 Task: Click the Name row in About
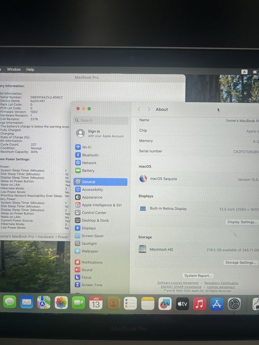[197, 120]
